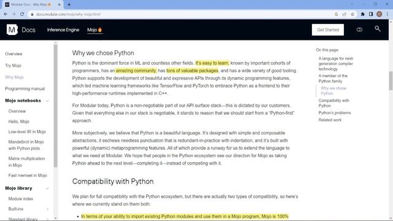Open the Chrome three-dot menu

(387, 14)
